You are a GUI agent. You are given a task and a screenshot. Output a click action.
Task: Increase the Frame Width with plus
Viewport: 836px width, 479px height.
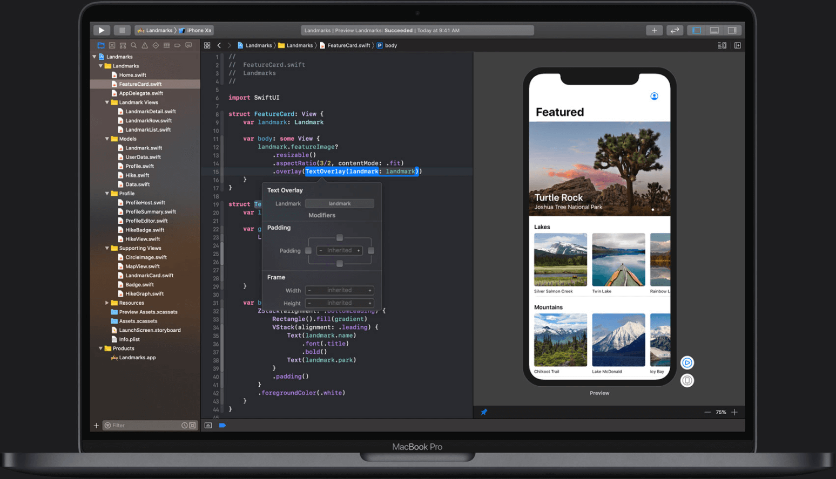point(370,291)
